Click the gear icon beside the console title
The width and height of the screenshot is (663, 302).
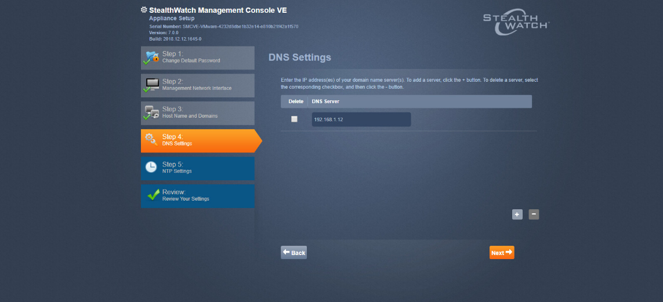tap(144, 10)
